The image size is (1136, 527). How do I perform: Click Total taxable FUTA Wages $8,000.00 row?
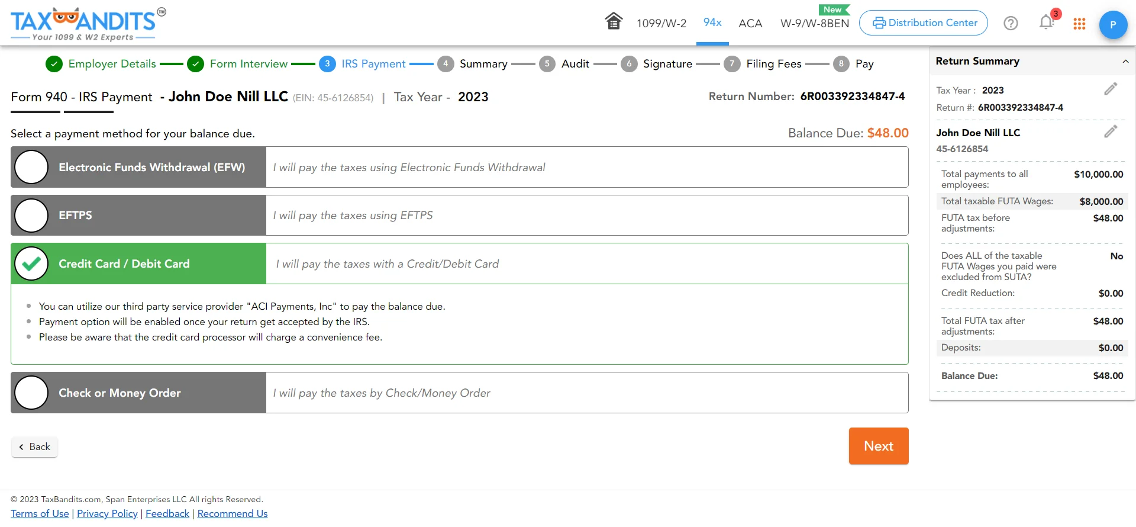tap(1032, 201)
